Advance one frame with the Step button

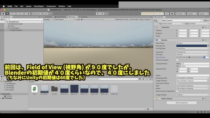click(x=106, y=14)
